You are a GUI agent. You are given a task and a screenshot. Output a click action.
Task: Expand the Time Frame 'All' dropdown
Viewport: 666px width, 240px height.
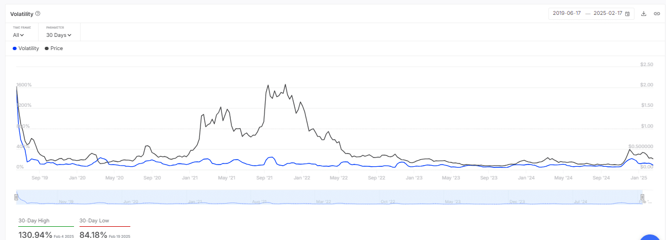(x=19, y=35)
